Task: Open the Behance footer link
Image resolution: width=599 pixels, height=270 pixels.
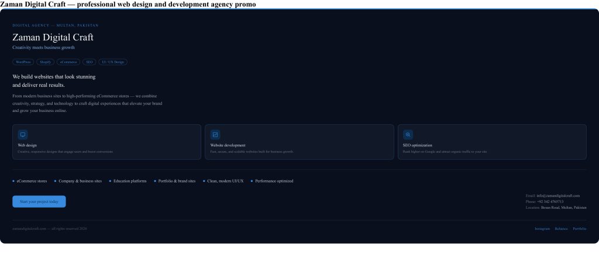Action: pos(561,229)
